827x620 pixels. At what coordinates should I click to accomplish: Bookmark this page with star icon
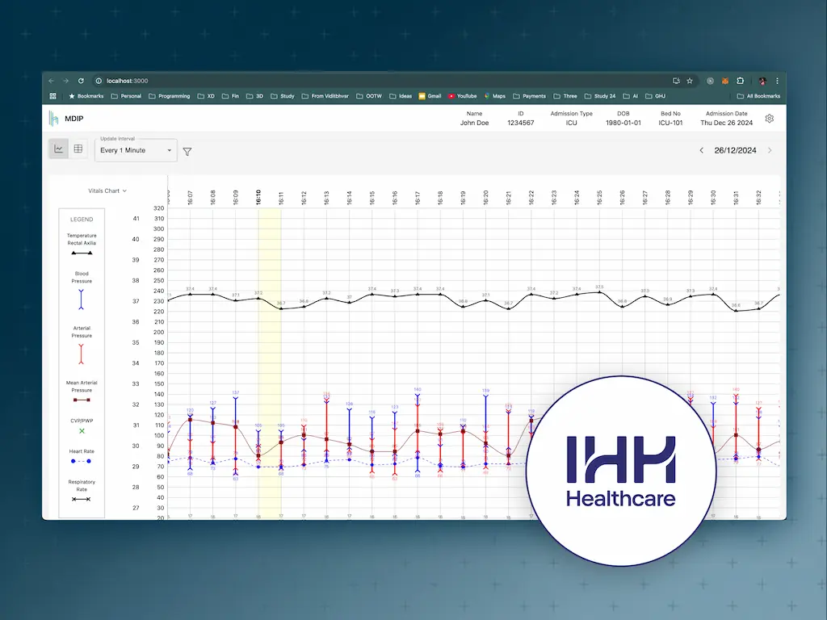pyautogui.click(x=690, y=81)
